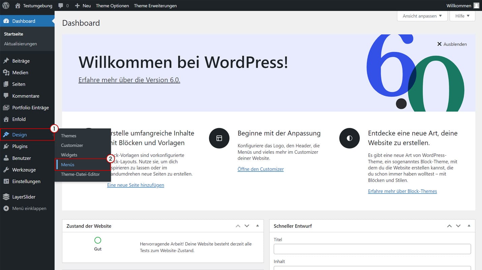This screenshot has width=482, height=270.
Task: Click the Ausblenden link text
Action: pos(455,44)
